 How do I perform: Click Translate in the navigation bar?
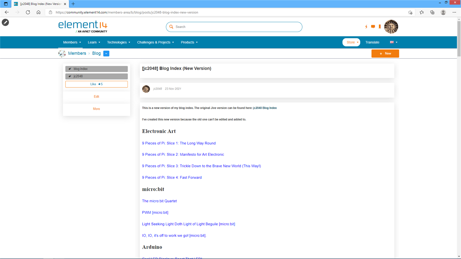(372, 42)
